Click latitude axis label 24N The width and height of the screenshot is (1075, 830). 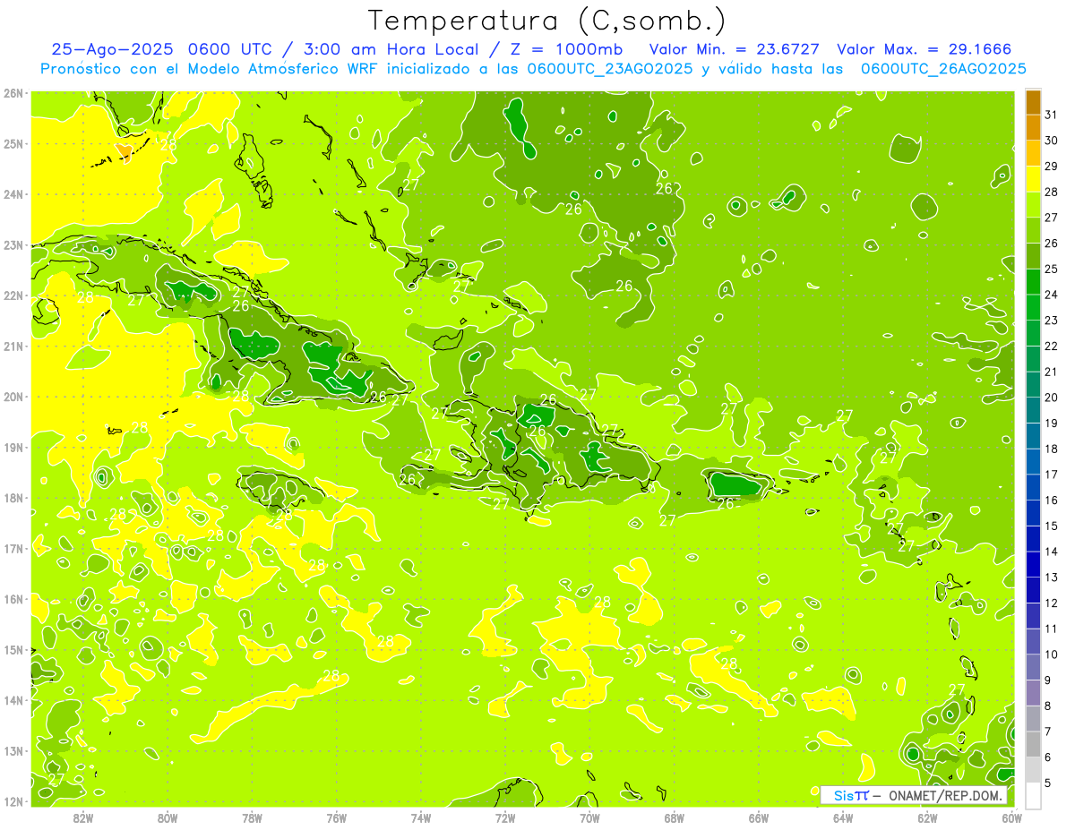pos(13,194)
